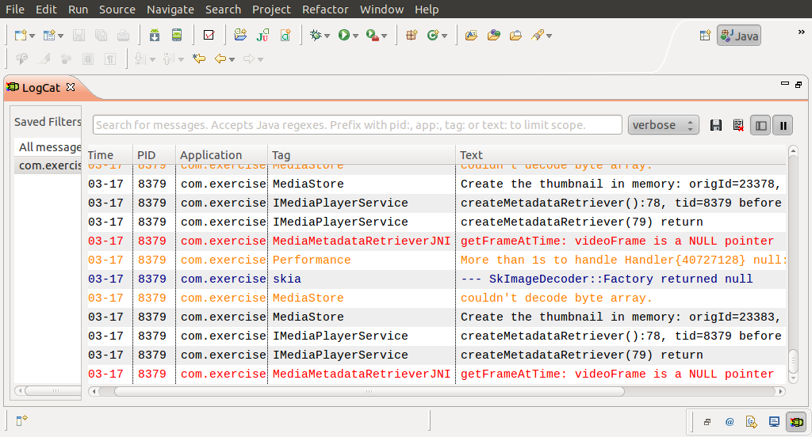Click Open Task toolbar icon

pyautogui.click(x=494, y=35)
